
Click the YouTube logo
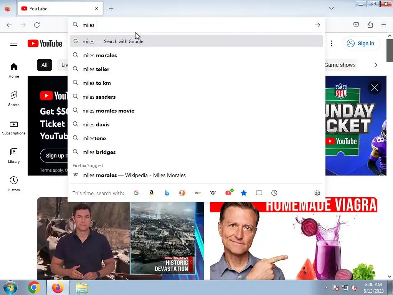point(45,43)
